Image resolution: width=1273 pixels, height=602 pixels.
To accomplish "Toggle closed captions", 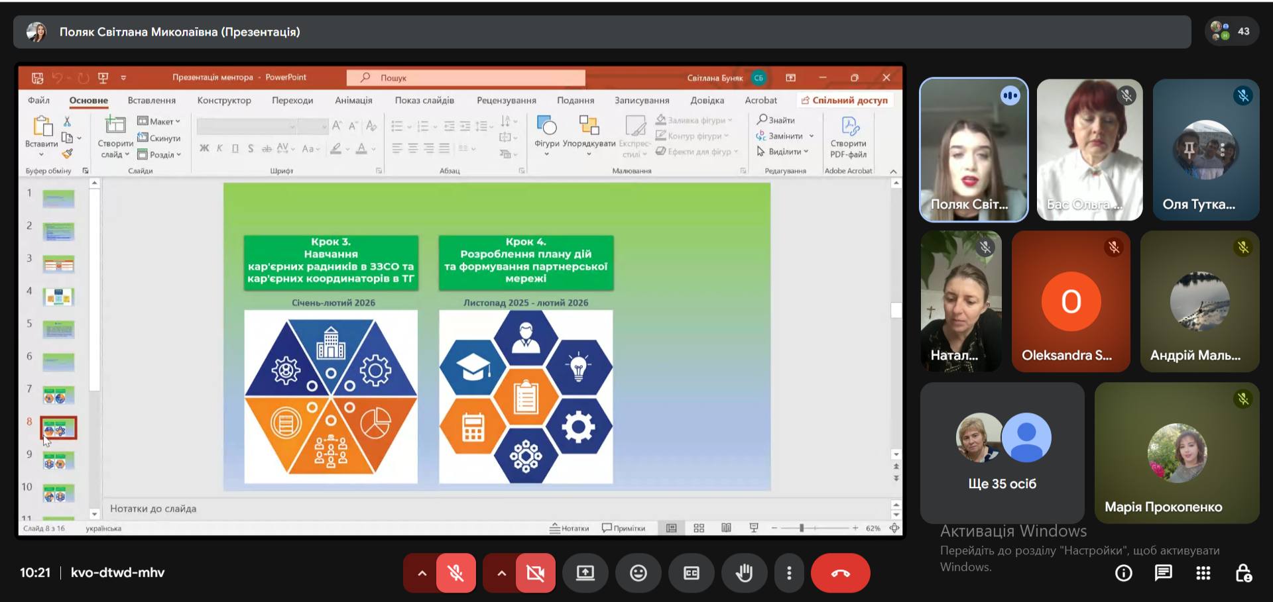I will coord(691,573).
